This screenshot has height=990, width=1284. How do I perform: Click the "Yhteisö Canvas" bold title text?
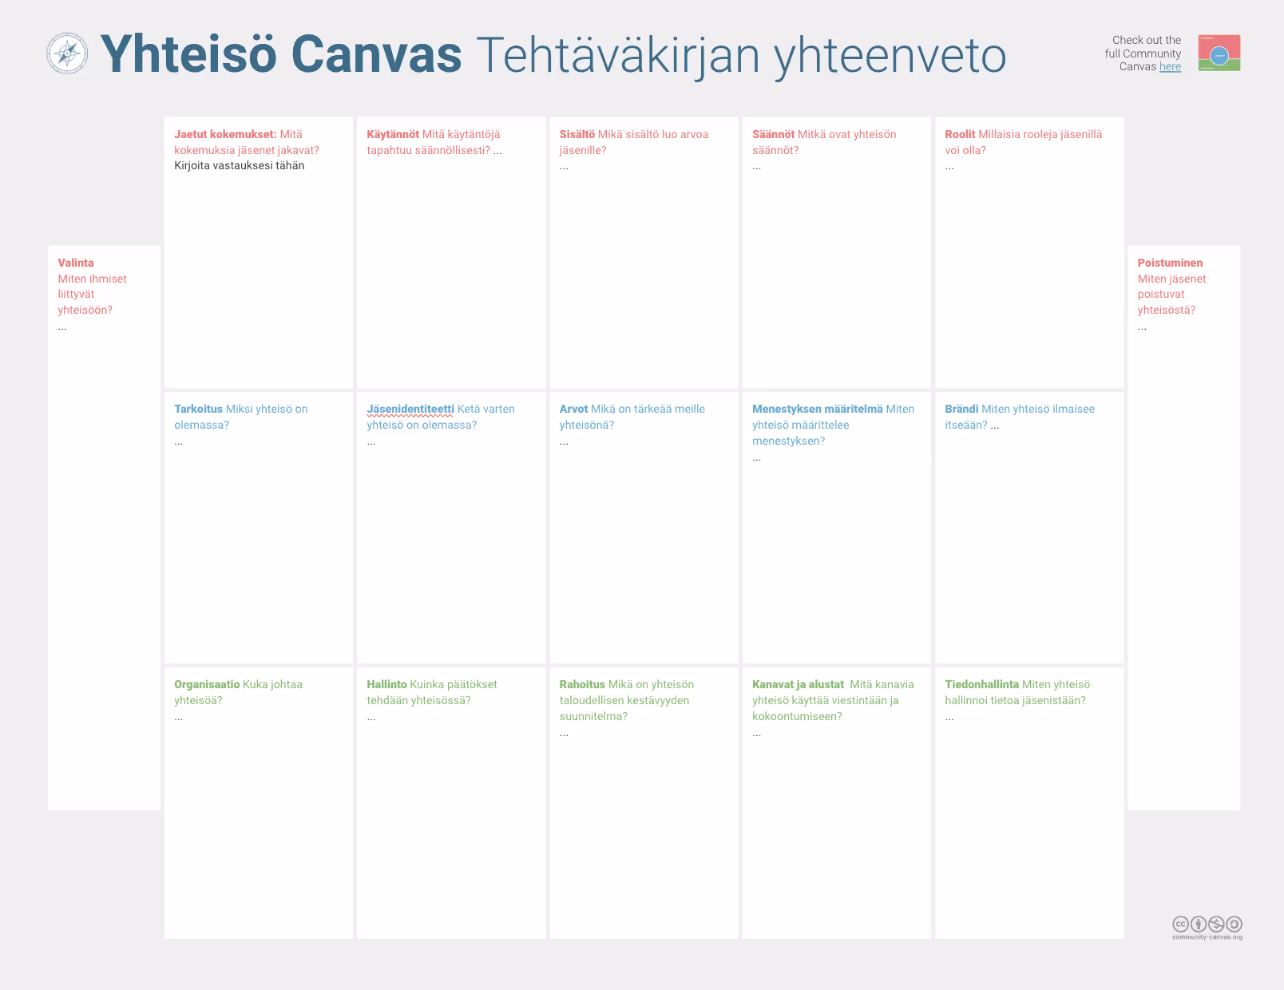281,54
